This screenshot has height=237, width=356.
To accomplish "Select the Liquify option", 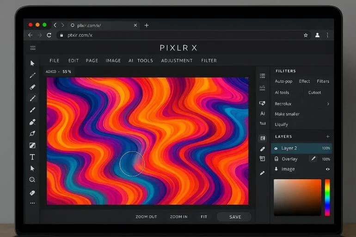I will coord(281,125).
